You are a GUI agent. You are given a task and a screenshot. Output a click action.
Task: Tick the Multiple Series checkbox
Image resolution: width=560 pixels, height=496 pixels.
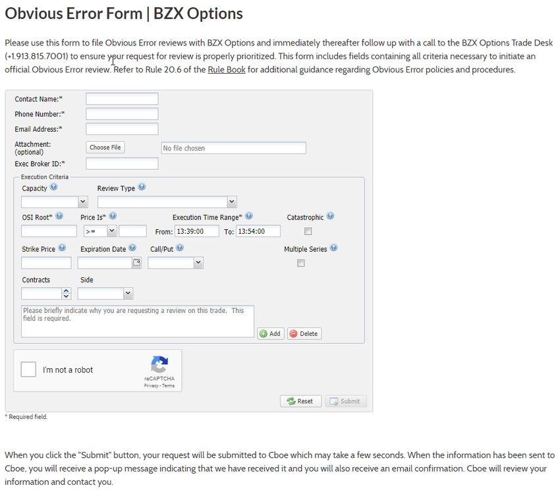pos(300,263)
